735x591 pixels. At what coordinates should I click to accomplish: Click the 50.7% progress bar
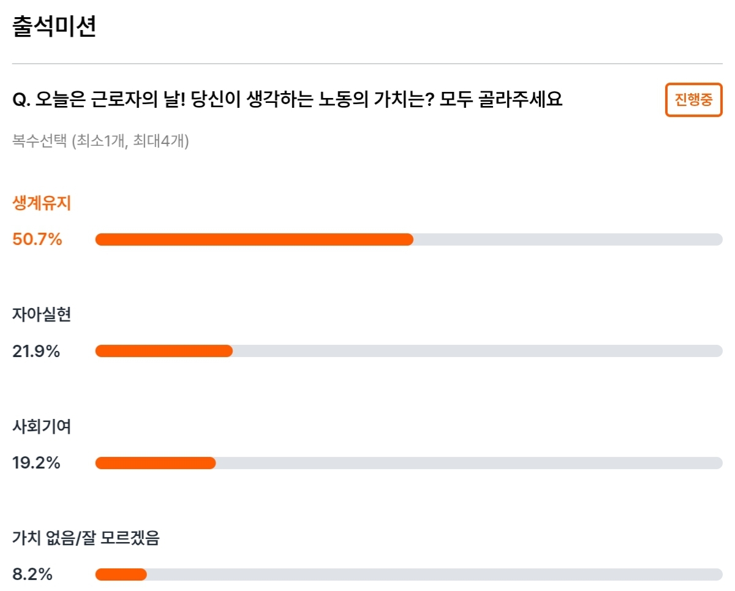(409, 239)
